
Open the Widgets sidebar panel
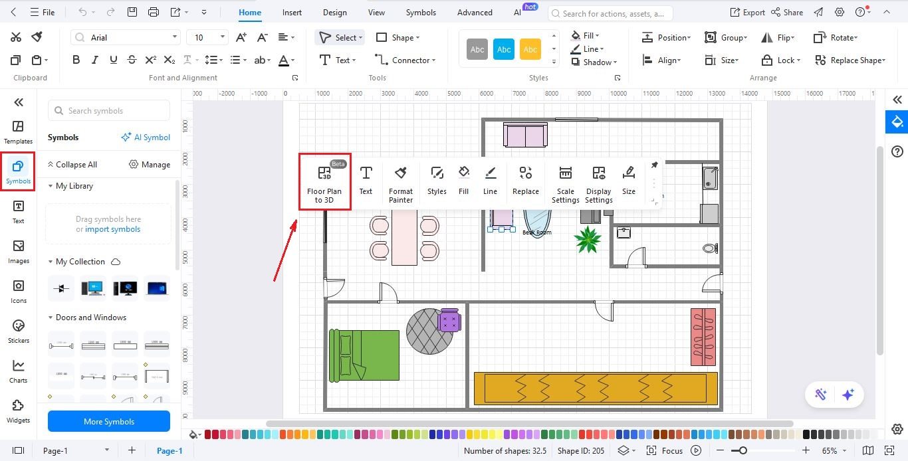(18, 411)
